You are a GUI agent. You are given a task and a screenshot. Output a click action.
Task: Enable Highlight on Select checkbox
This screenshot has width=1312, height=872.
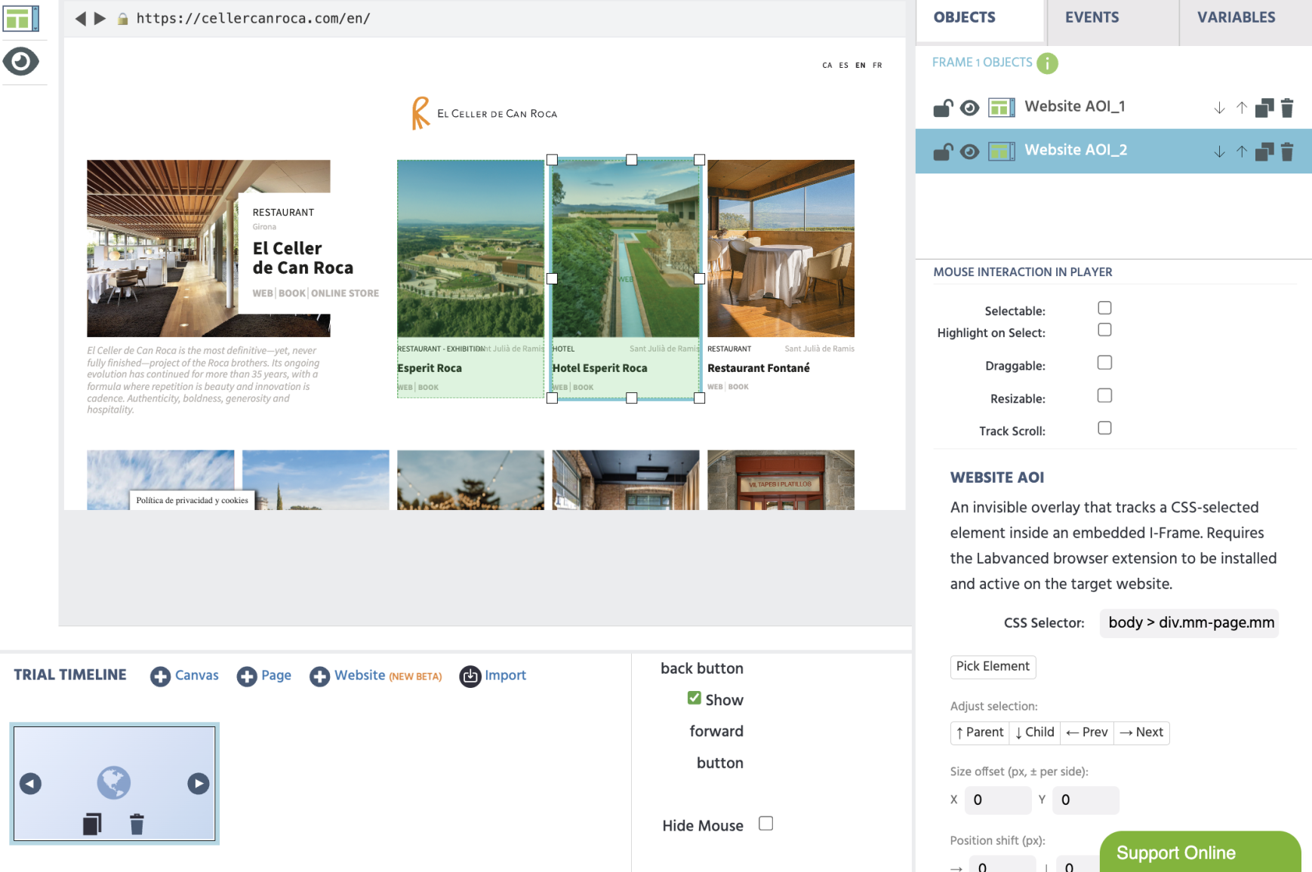pyautogui.click(x=1104, y=330)
